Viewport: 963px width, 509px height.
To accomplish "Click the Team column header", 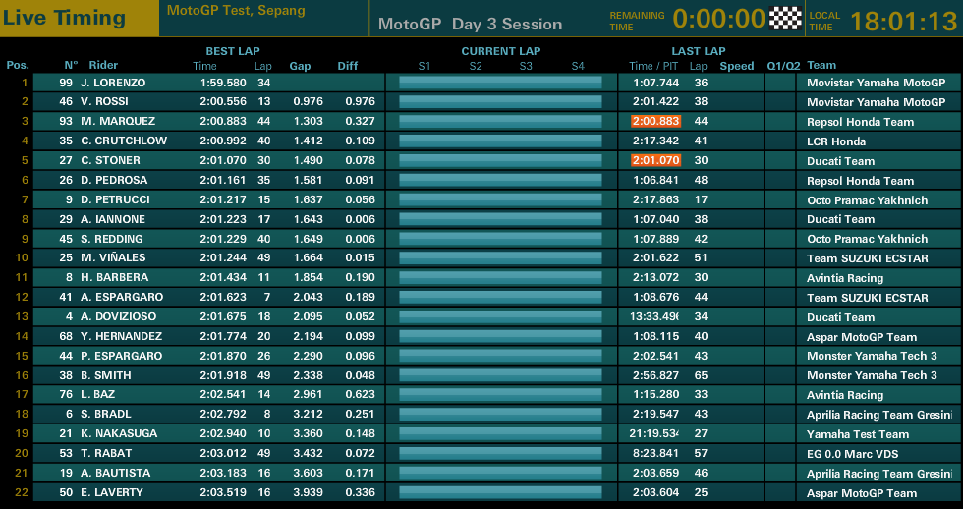I will click(x=821, y=66).
